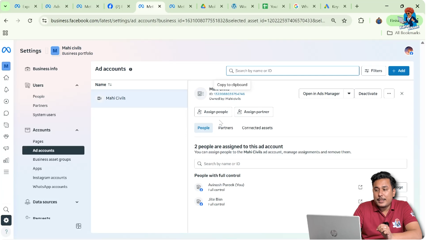Toggle the sidebar collapse panel icon
This screenshot has height=240, width=426.
[x=79, y=226]
